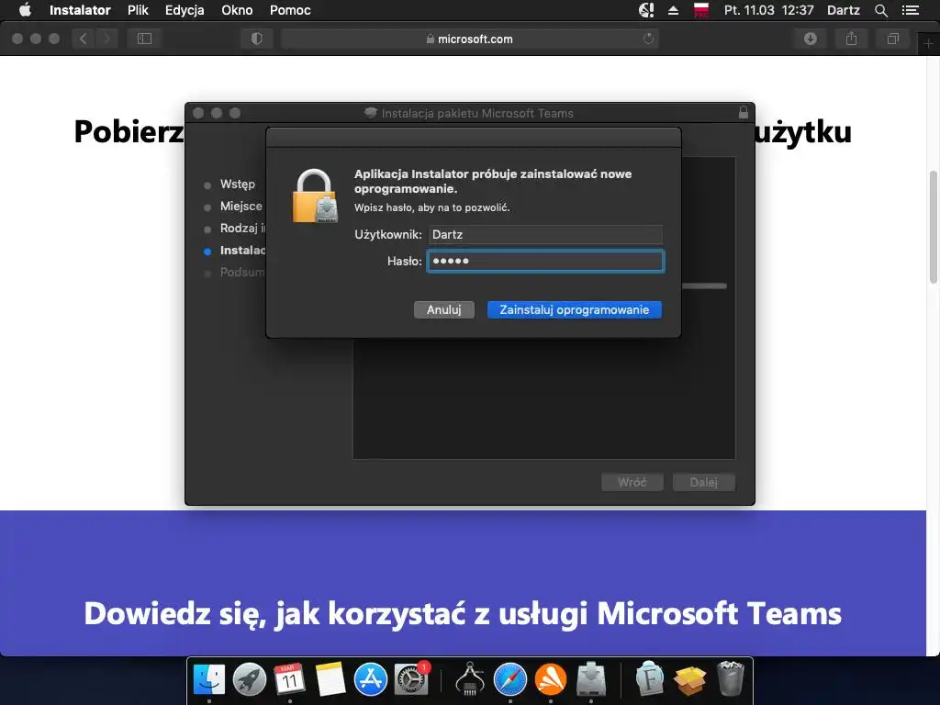Open the Edycja menu

coord(185,10)
